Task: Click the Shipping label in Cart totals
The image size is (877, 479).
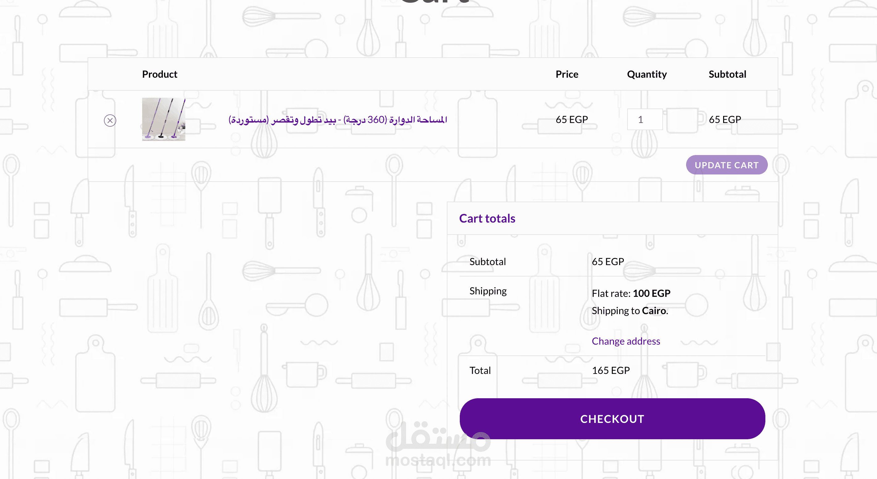Action: [x=488, y=291]
